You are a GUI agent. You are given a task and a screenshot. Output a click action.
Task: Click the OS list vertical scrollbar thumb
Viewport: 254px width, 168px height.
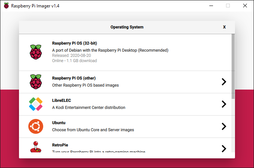233,66
